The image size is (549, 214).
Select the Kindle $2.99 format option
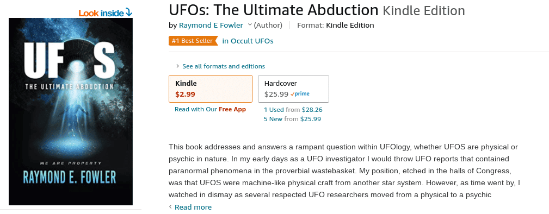point(211,89)
